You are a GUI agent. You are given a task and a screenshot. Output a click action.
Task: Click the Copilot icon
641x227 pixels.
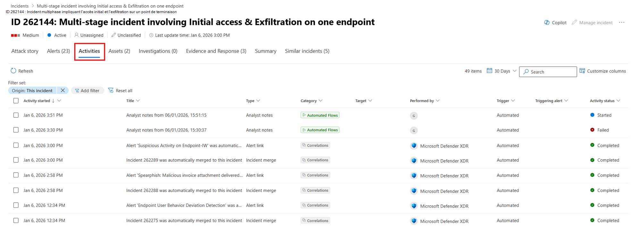pyautogui.click(x=547, y=22)
